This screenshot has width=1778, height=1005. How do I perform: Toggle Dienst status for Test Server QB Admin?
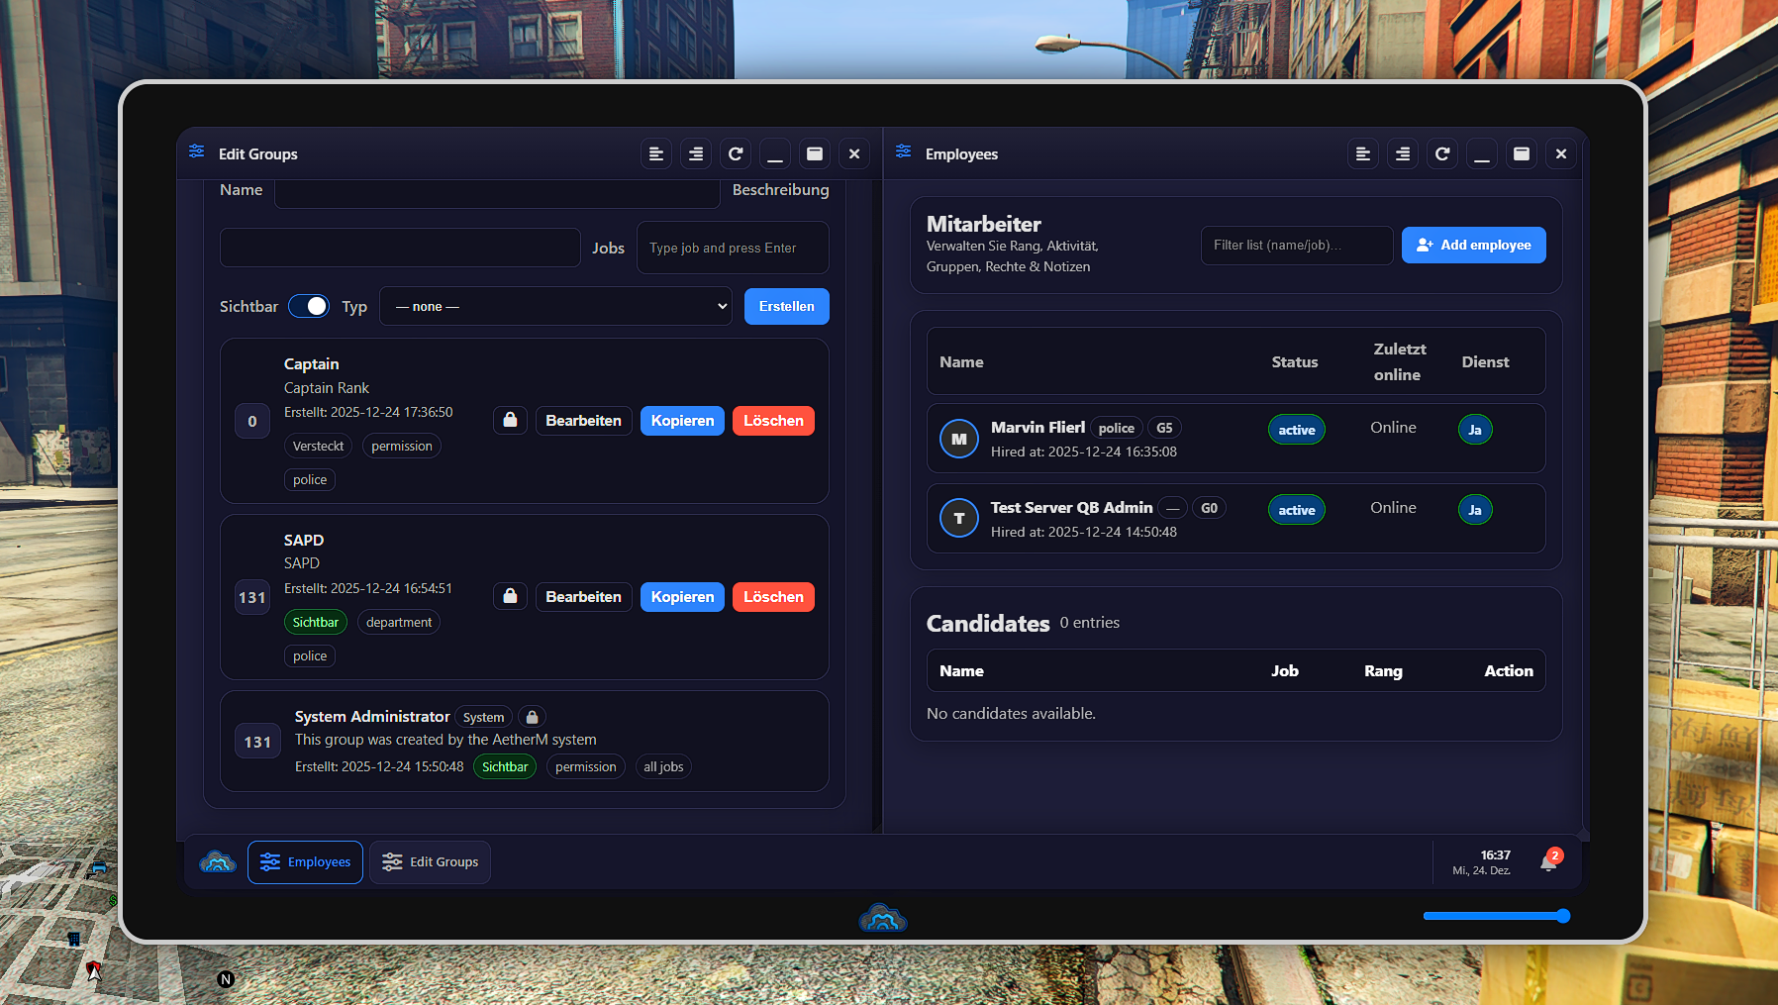[1474, 510]
